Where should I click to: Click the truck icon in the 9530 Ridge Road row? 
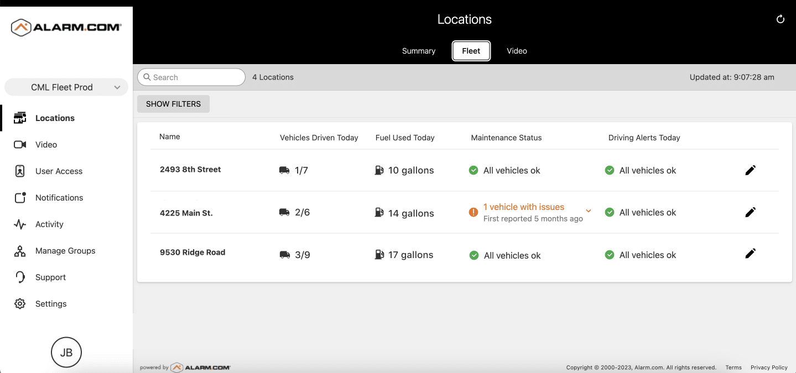pos(284,255)
